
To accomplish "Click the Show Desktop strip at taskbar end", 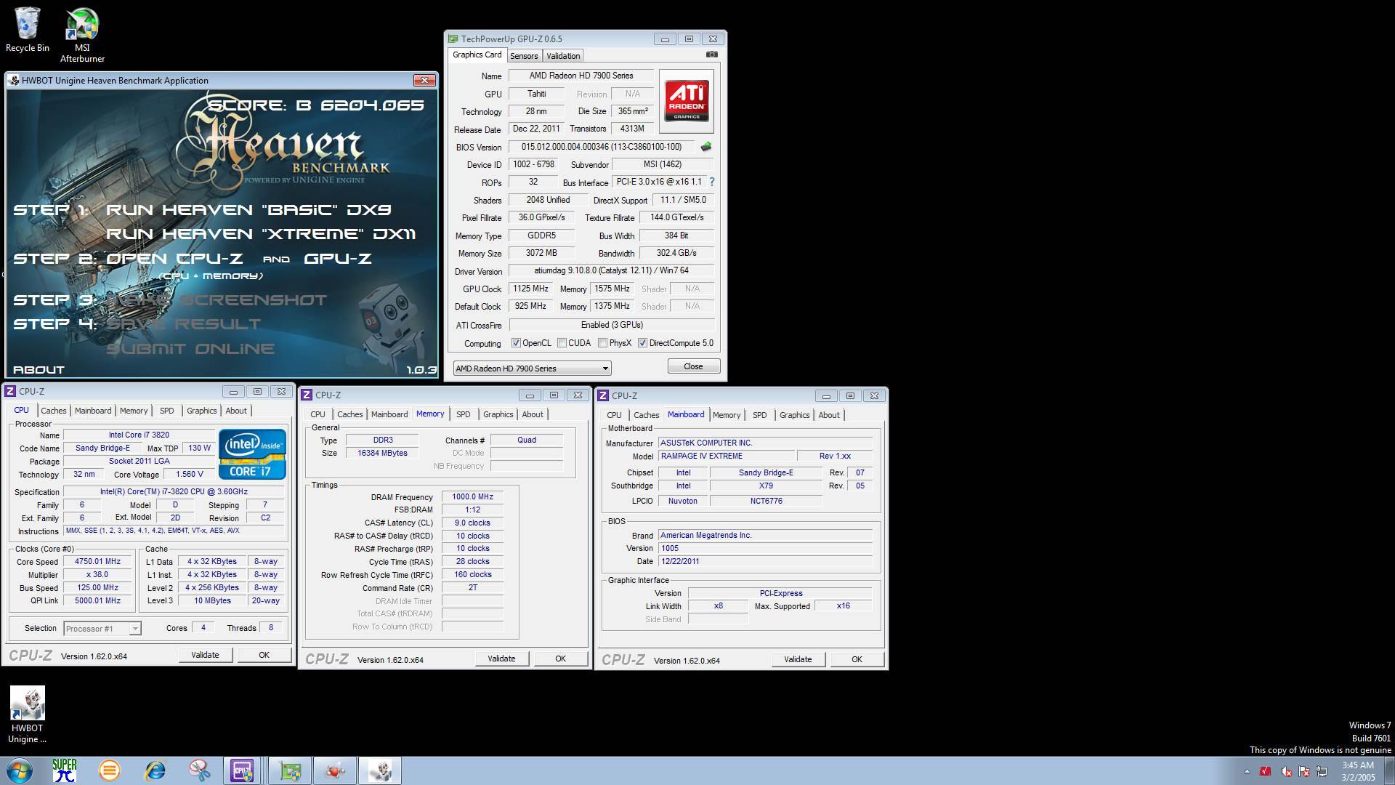I will pos(1389,770).
